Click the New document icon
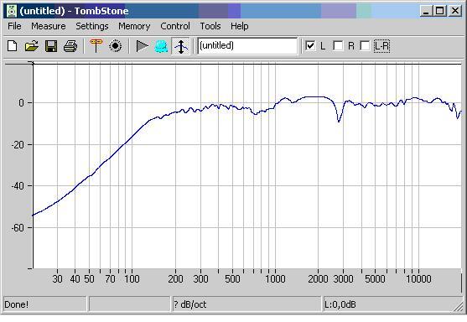467x322 pixels. [13, 46]
